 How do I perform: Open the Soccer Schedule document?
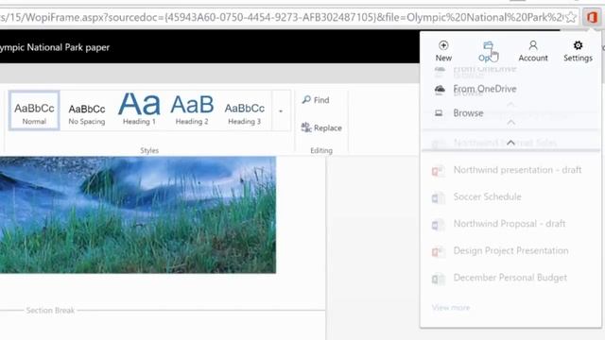click(x=488, y=197)
